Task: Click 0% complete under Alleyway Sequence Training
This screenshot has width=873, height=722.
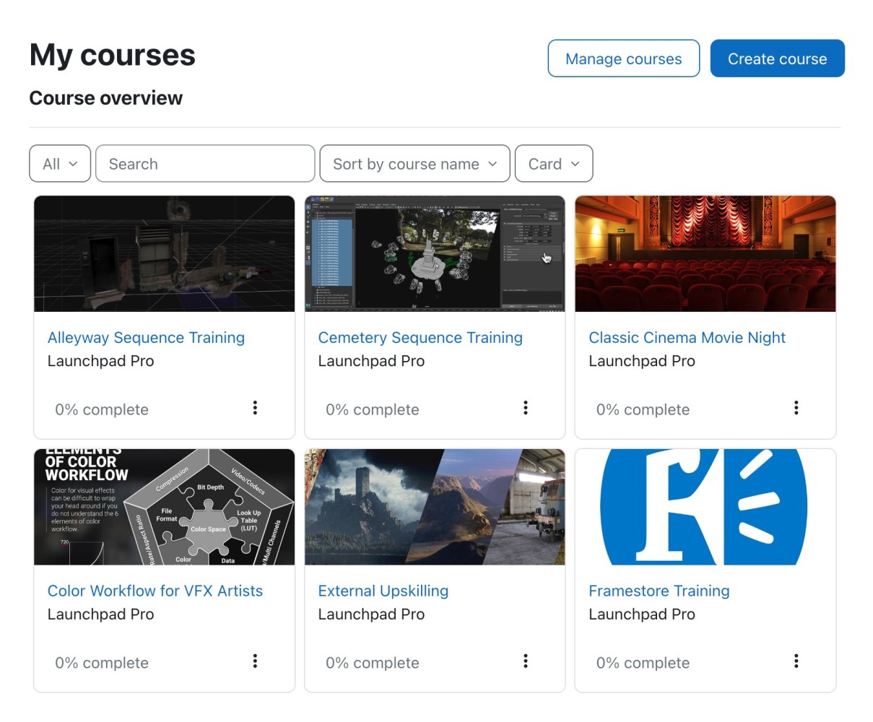Action: 102,410
